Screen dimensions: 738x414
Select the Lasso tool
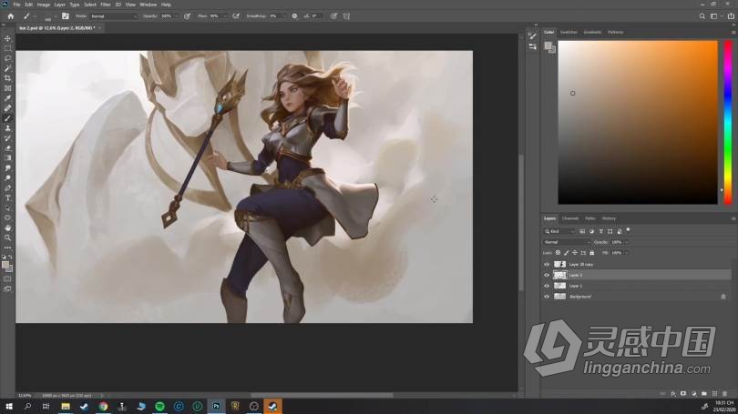click(x=7, y=58)
